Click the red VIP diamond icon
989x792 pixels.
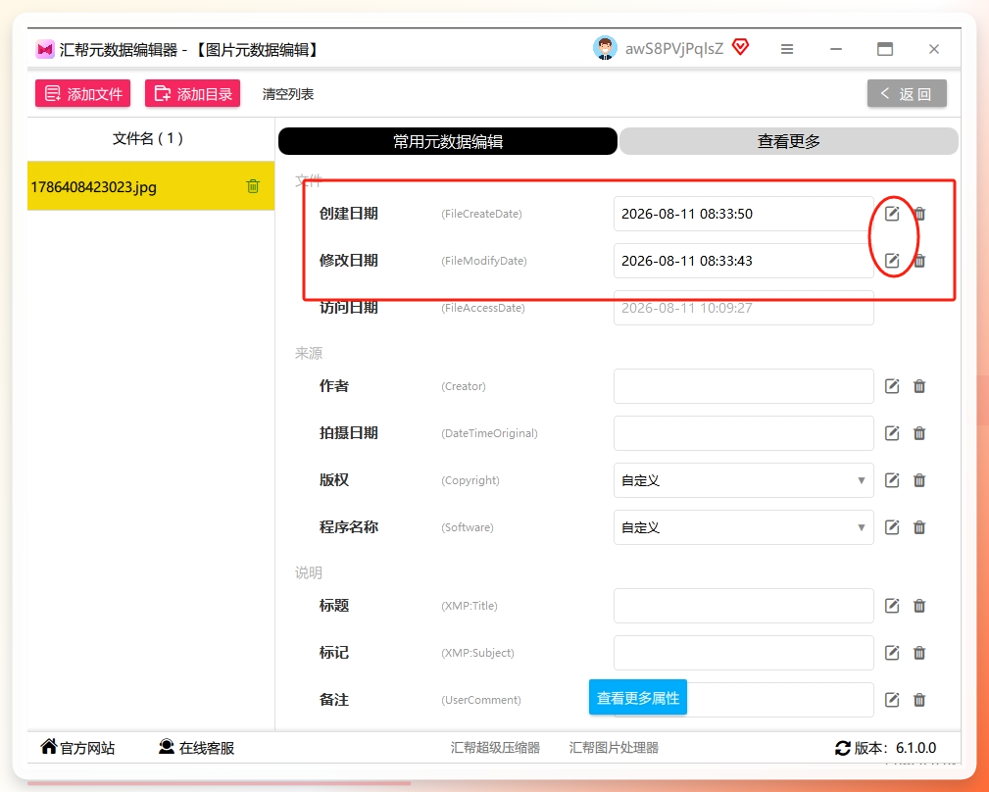(x=740, y=47)
